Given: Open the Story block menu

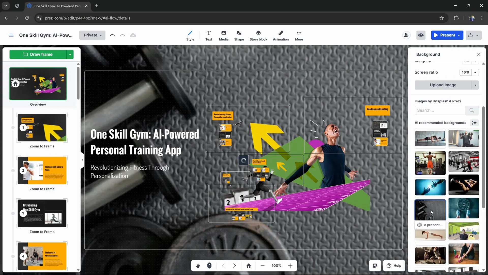Looking at the screenshot, I should click(x=258, y=36).
